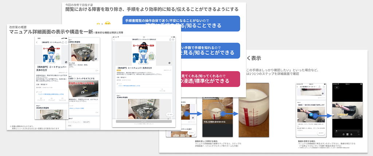Tap back arrow in video-step phone header

297,87
